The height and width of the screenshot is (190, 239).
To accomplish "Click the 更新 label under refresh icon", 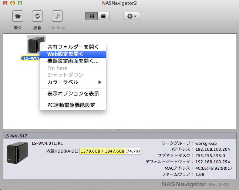I will pyautogui.click(x=37, y=28).
